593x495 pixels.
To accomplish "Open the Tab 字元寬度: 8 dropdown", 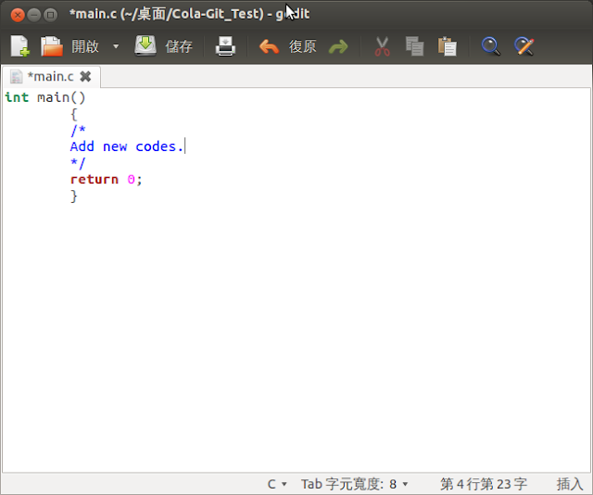I will pyautogui.click(x=354, y=484).
